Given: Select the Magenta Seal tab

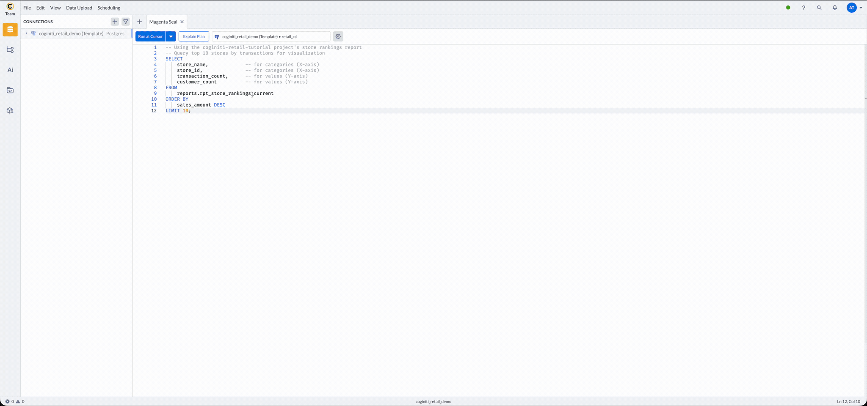Looking at the screenshot, I should pyautogui.click(x=163, y=22).
